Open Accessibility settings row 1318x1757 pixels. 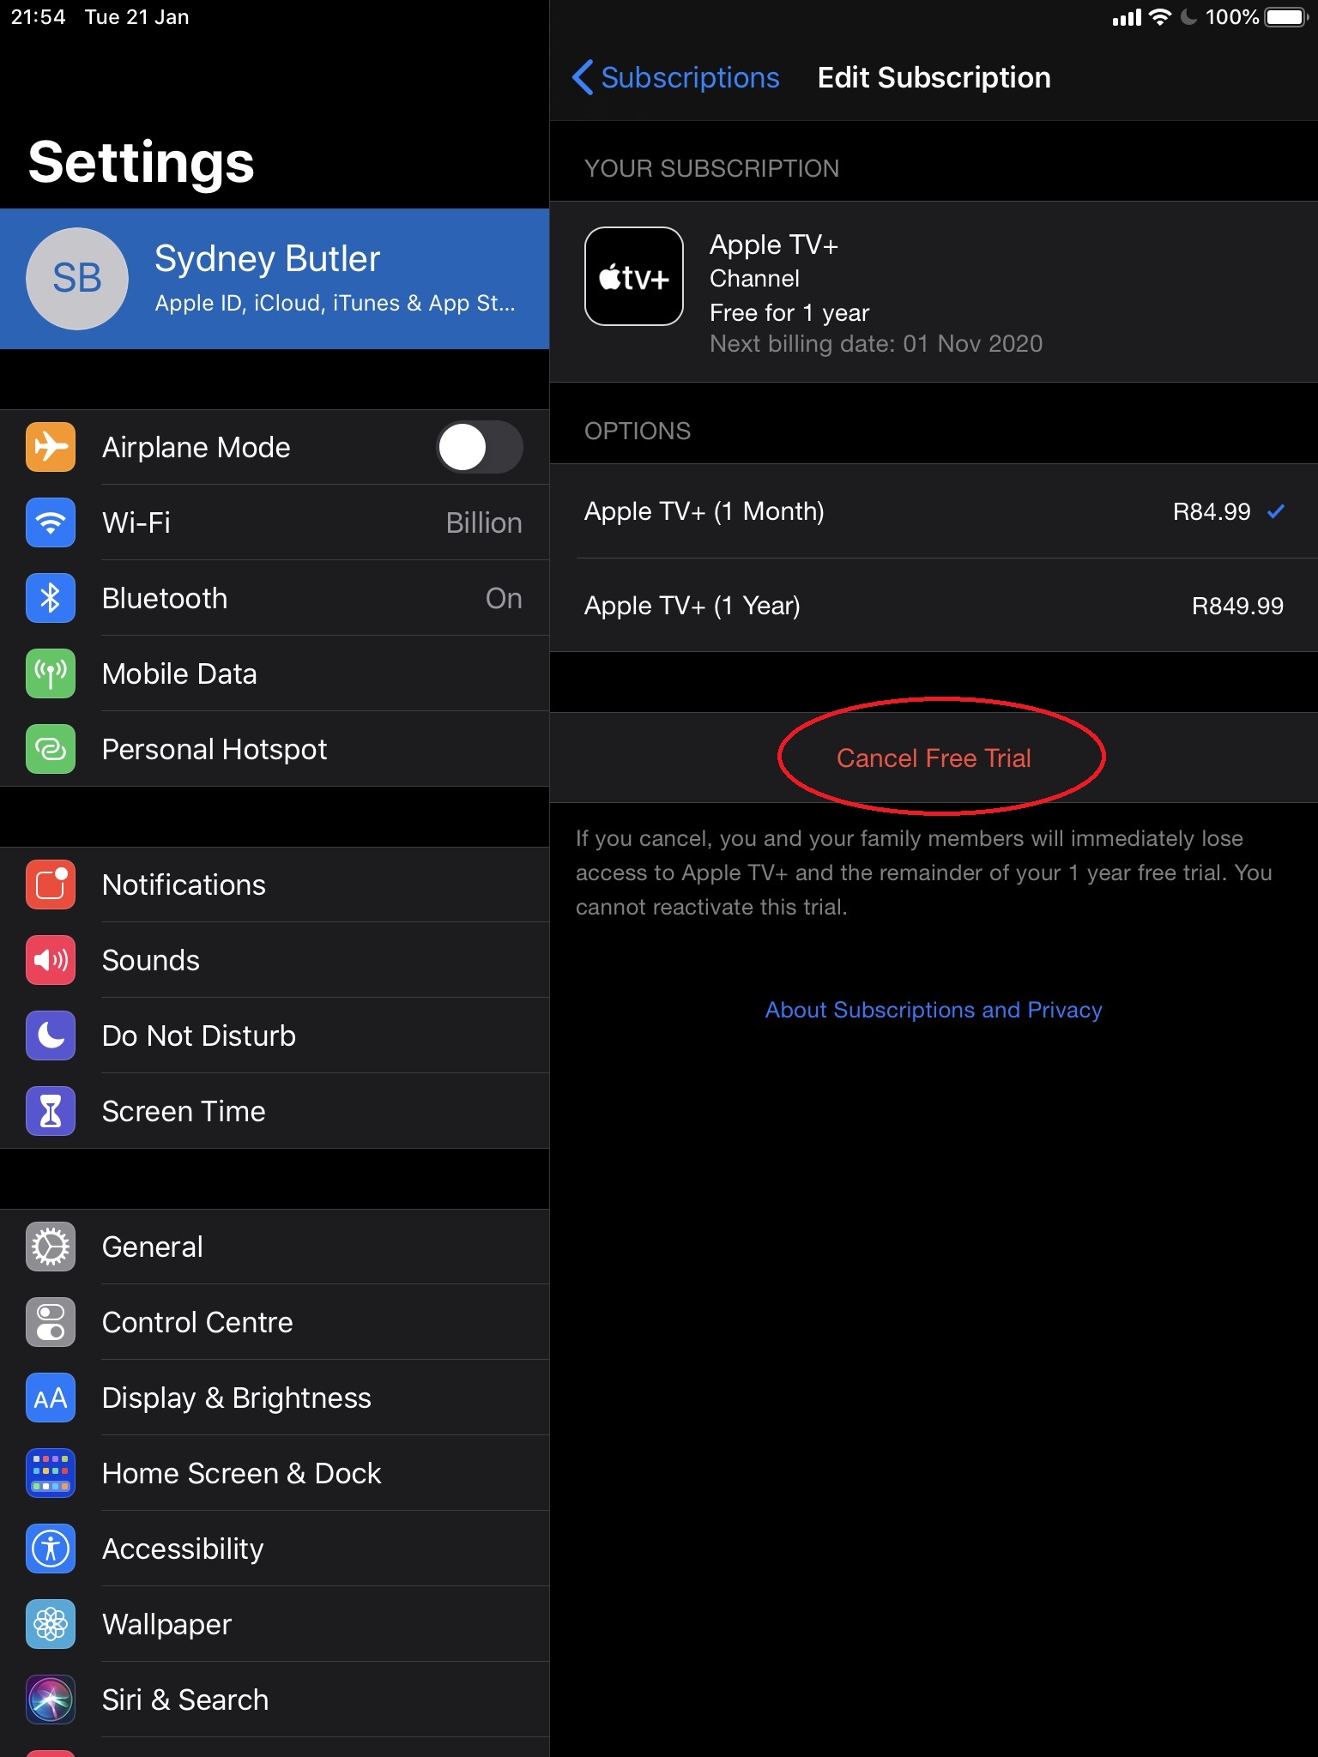pyautogui.click(x=275, y=1549)
